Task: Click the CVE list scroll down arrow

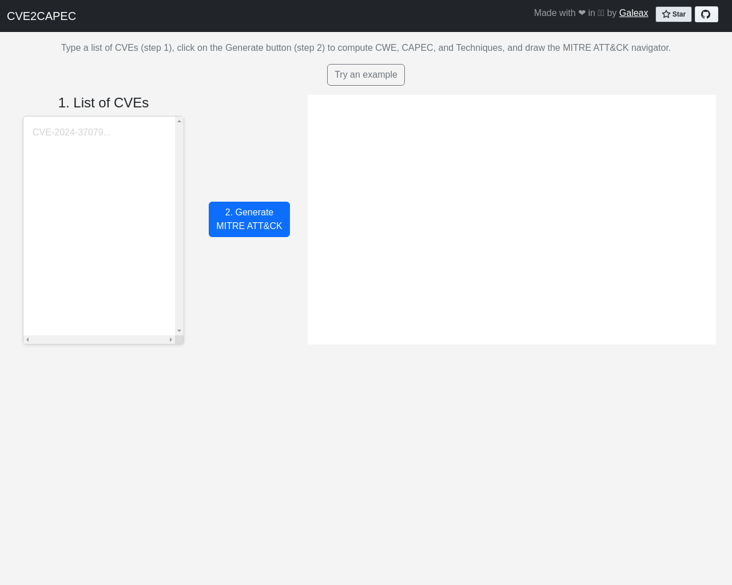Action: [179, 331]
